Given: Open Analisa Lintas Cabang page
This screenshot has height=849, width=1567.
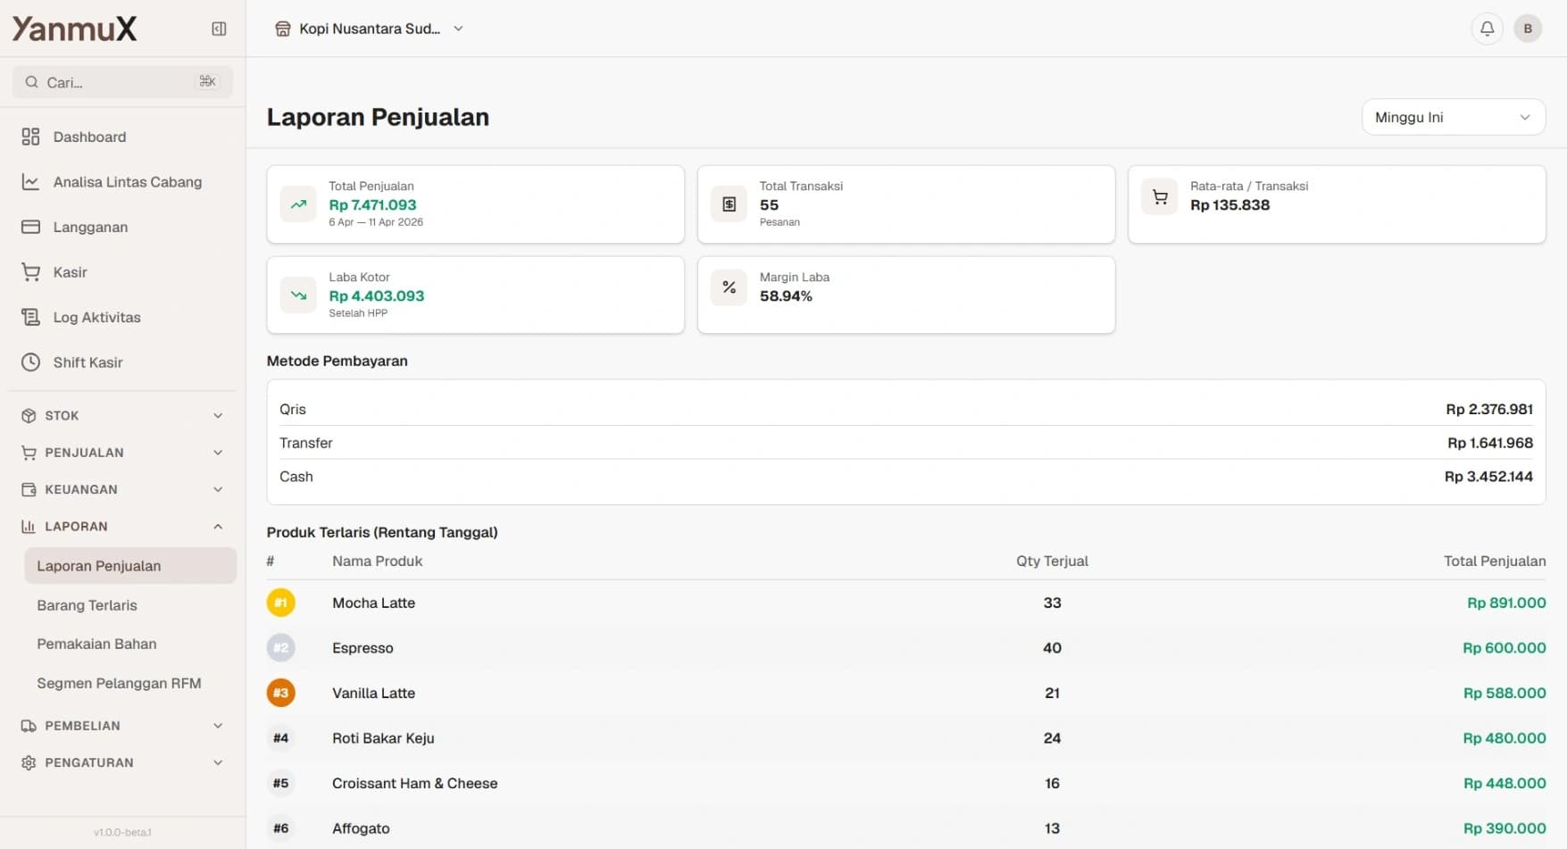Looking at the screenshot, I should (127, 182).
